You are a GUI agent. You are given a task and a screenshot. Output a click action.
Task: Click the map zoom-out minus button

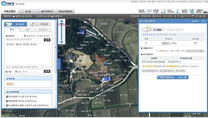pos(62,42)
